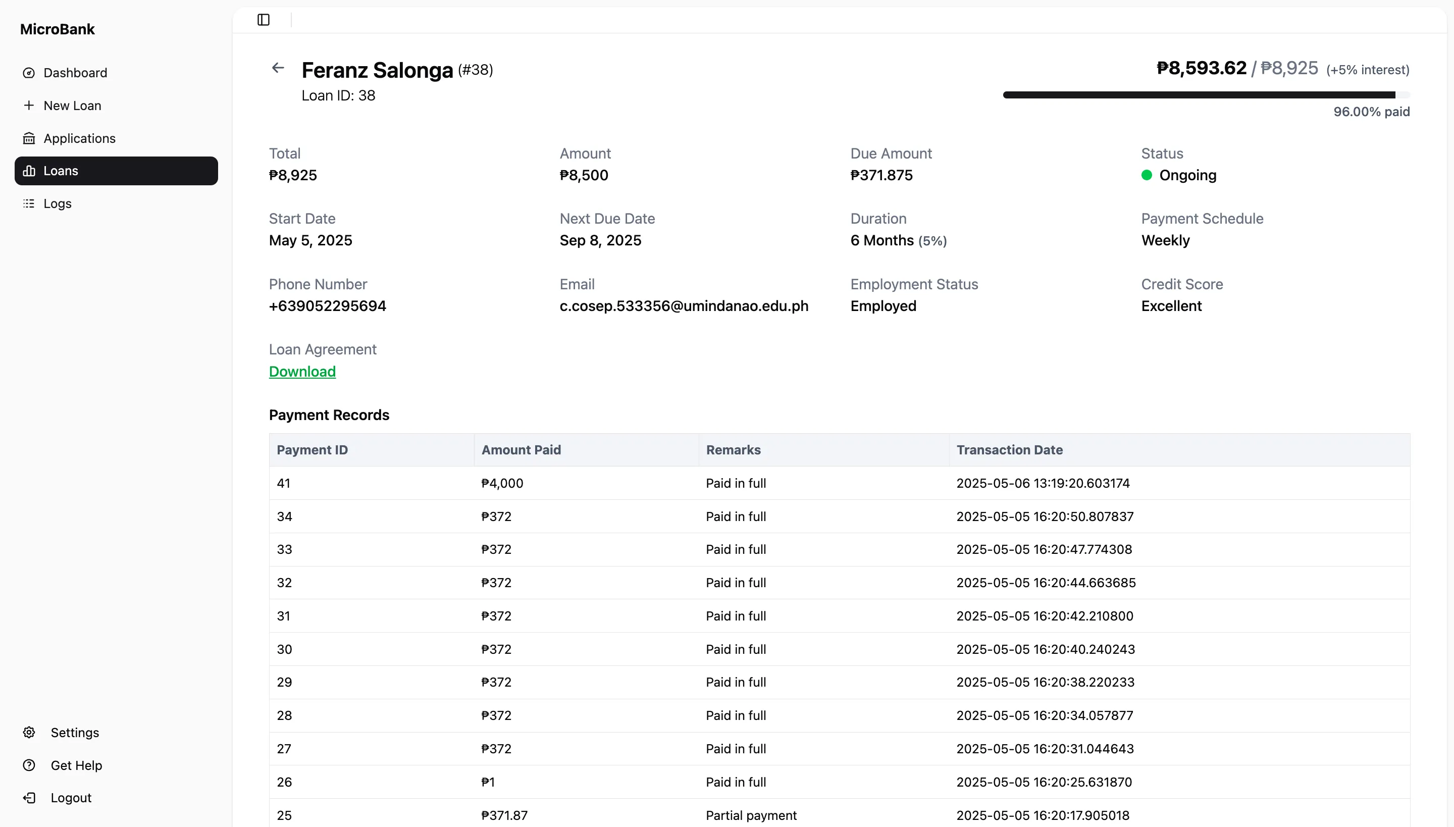Click the Settings gear icon
Image resolution: width=1454 pixels, height=827 pixels.
coord(29,733)
